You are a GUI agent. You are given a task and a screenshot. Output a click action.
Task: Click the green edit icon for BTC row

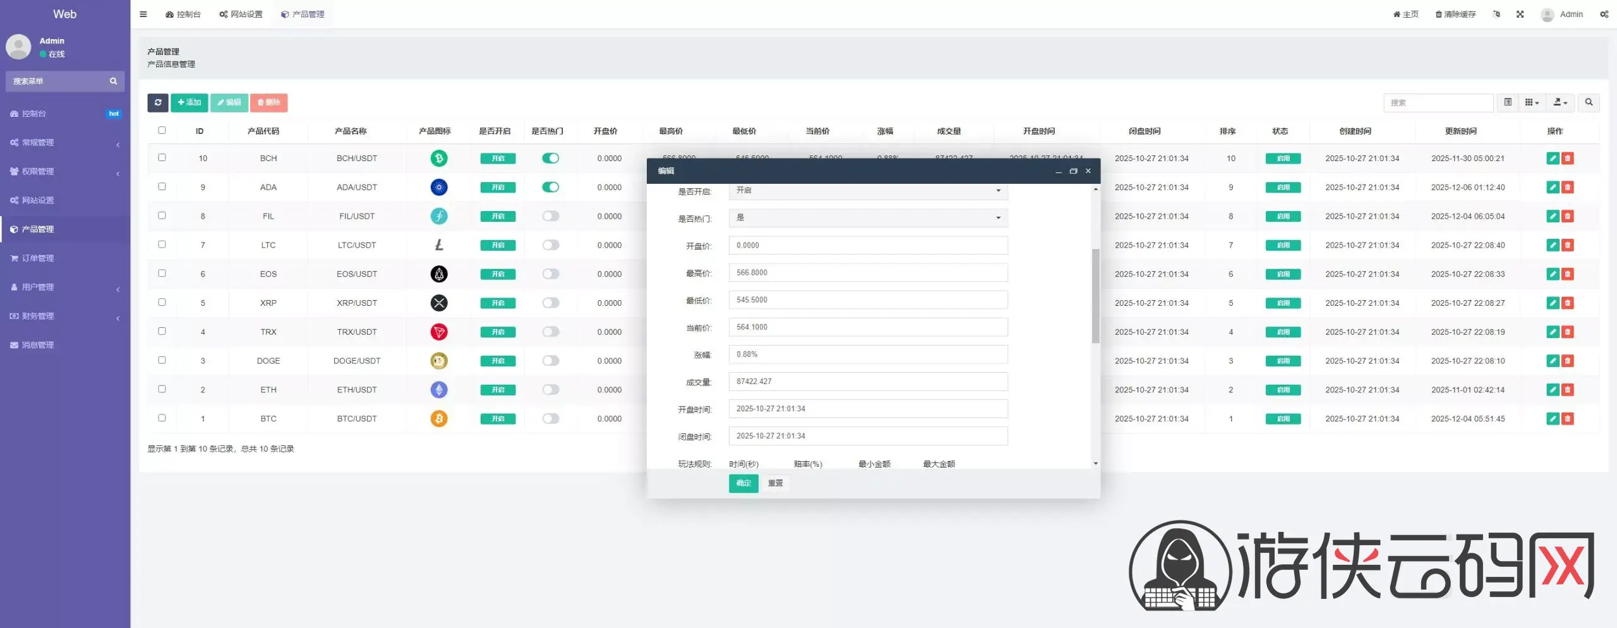coord(1553,418)
